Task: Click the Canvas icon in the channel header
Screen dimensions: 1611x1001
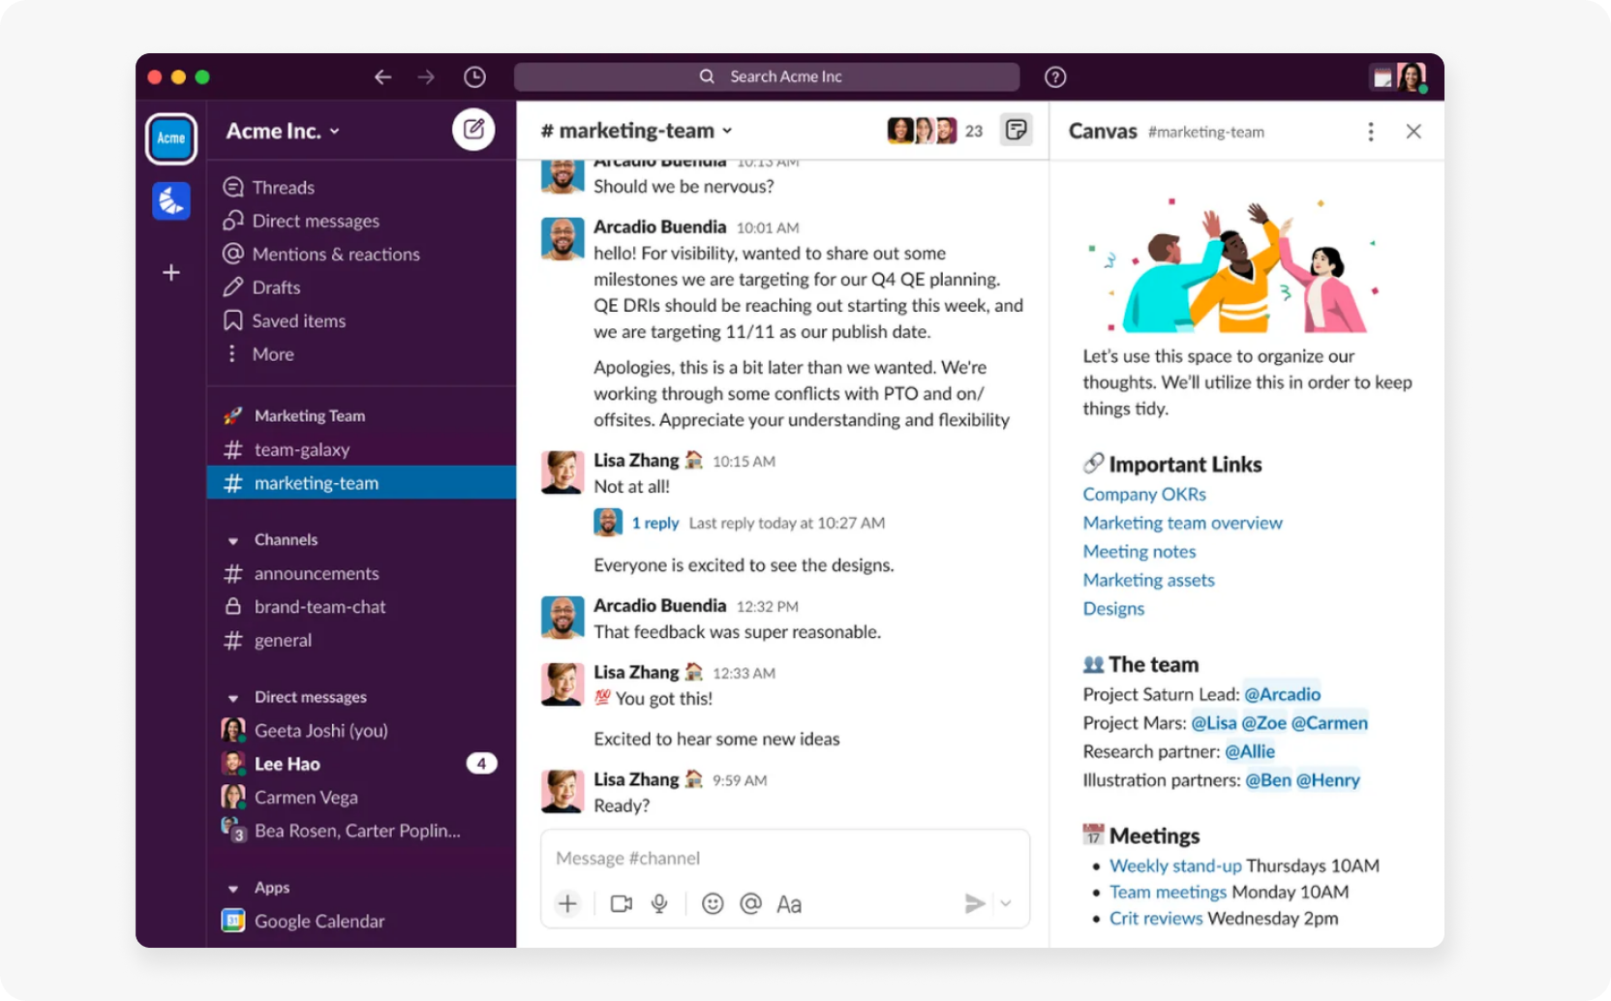Action: click(x=1016, y=129)
